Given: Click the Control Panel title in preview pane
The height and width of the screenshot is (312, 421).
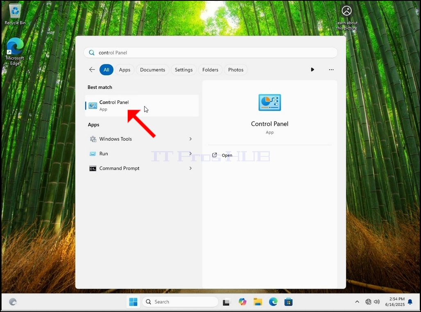Looking at the screenshot, I should [269, 124].
